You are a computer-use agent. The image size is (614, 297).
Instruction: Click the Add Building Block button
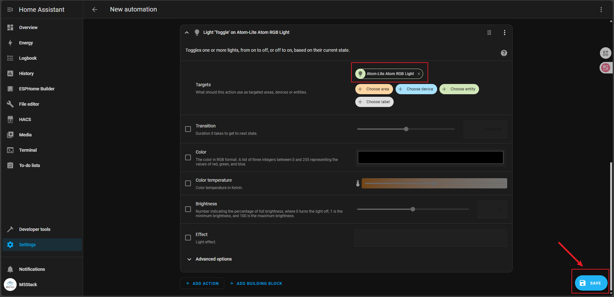pyautogui.click(x=256, y=284)
